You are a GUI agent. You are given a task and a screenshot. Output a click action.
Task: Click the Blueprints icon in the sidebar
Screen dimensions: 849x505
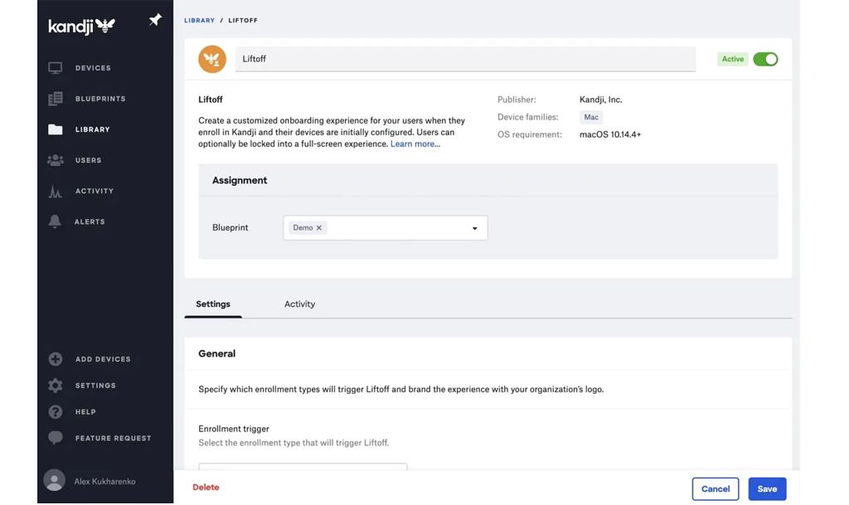pos(56,99)
